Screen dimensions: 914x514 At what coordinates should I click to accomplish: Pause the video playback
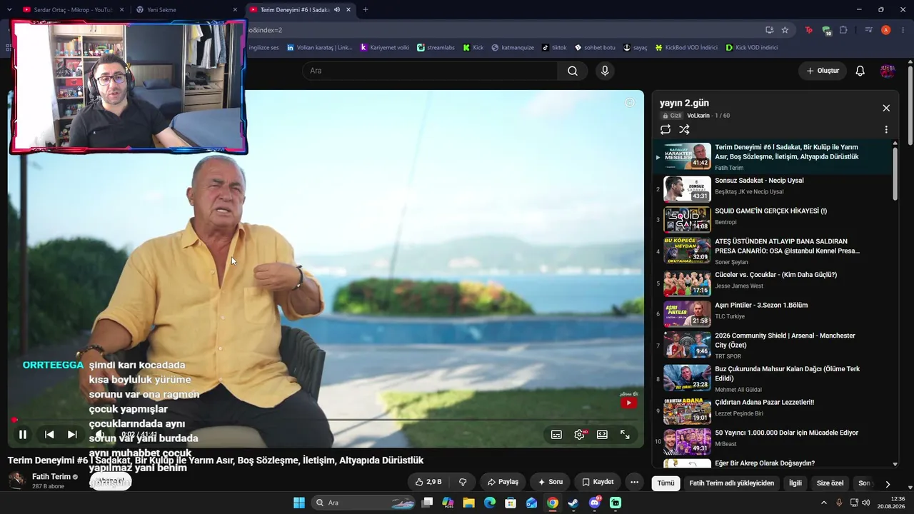click(x=23, y=434)
